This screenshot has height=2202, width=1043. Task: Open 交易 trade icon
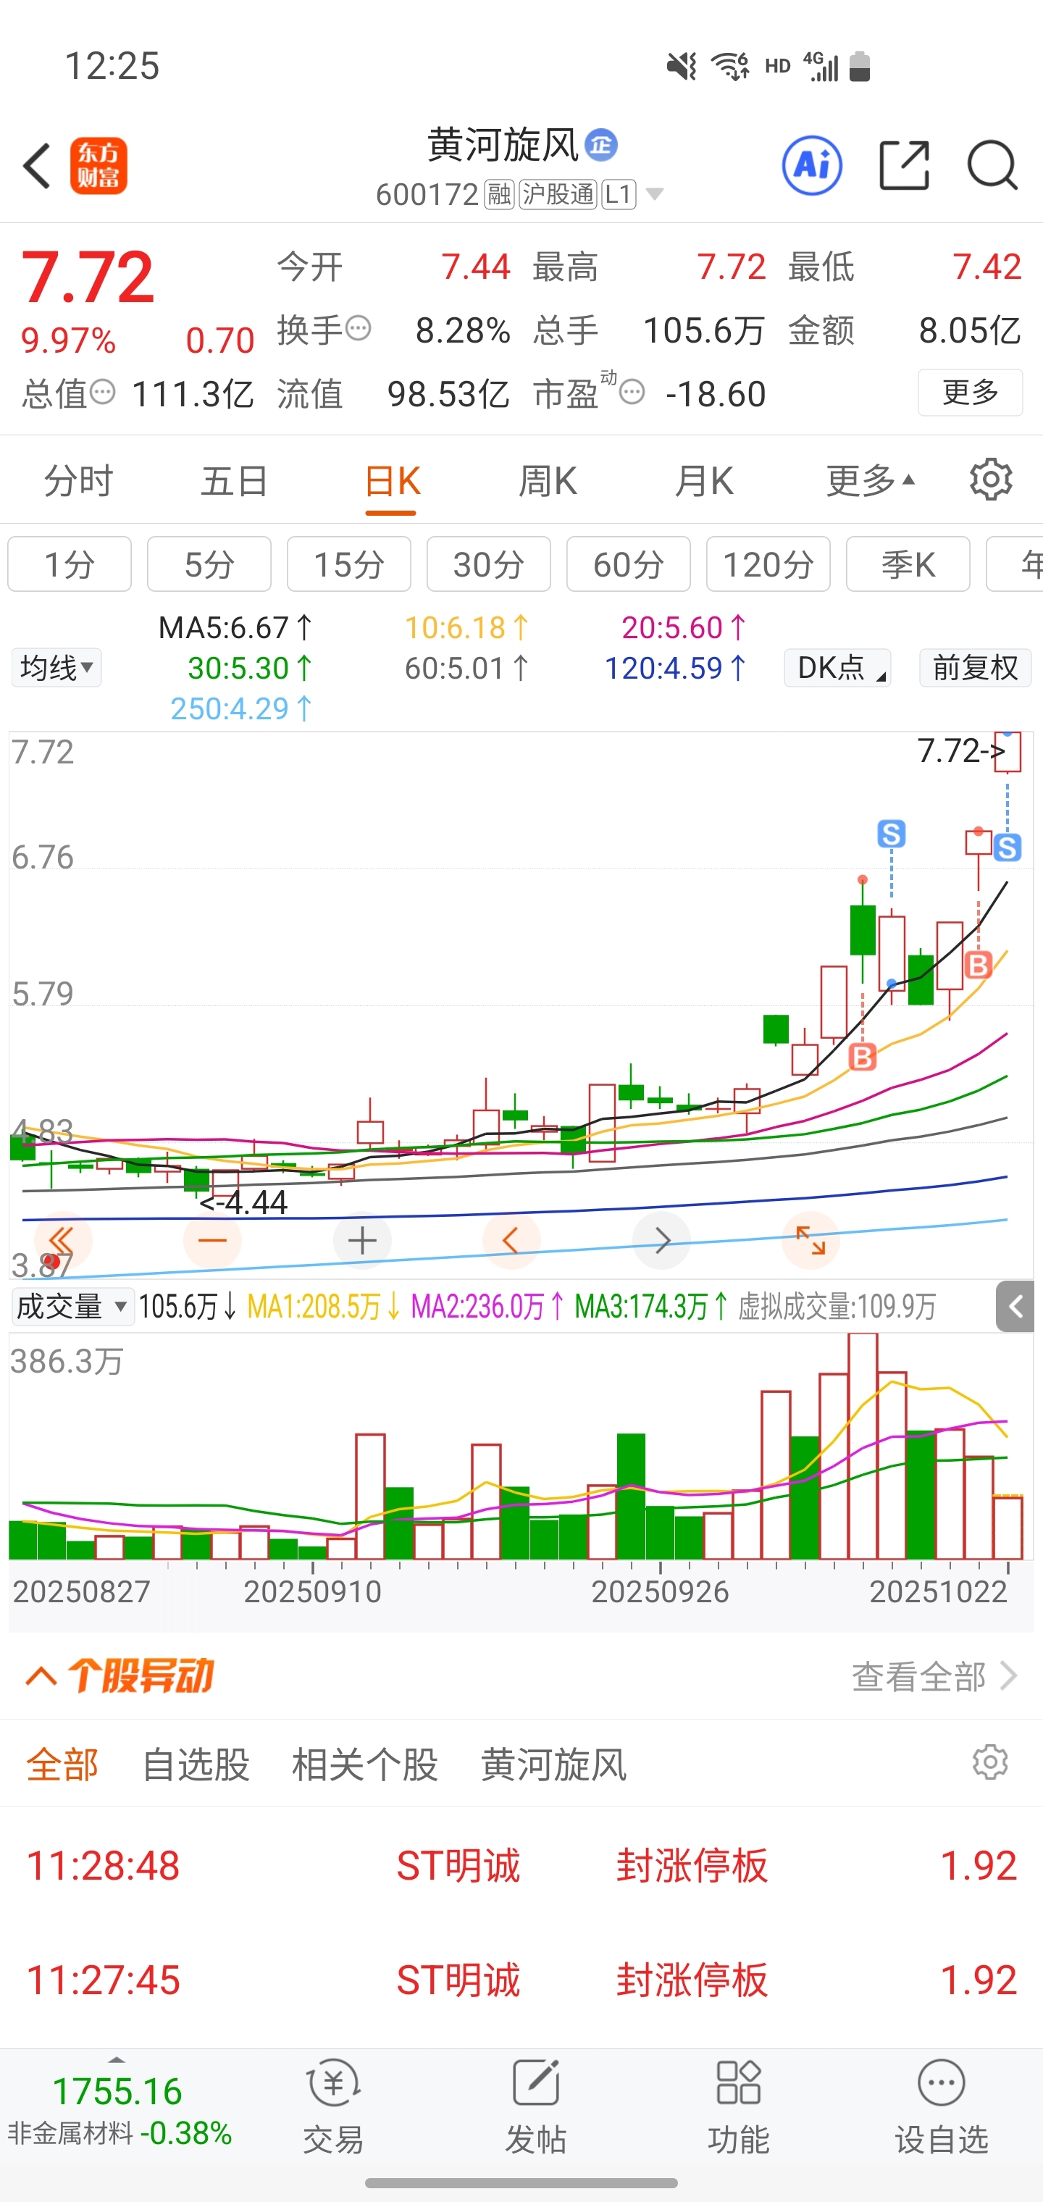pos(333,2107)
